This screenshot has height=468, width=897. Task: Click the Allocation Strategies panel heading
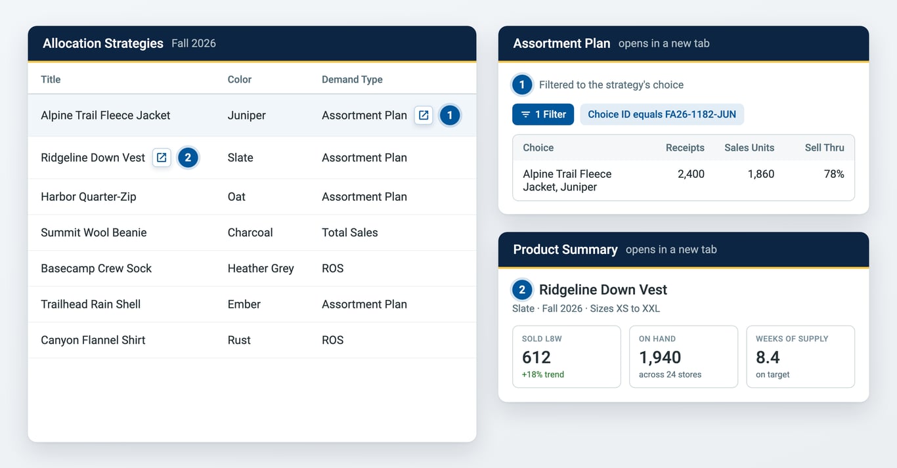tap(103, 43)
